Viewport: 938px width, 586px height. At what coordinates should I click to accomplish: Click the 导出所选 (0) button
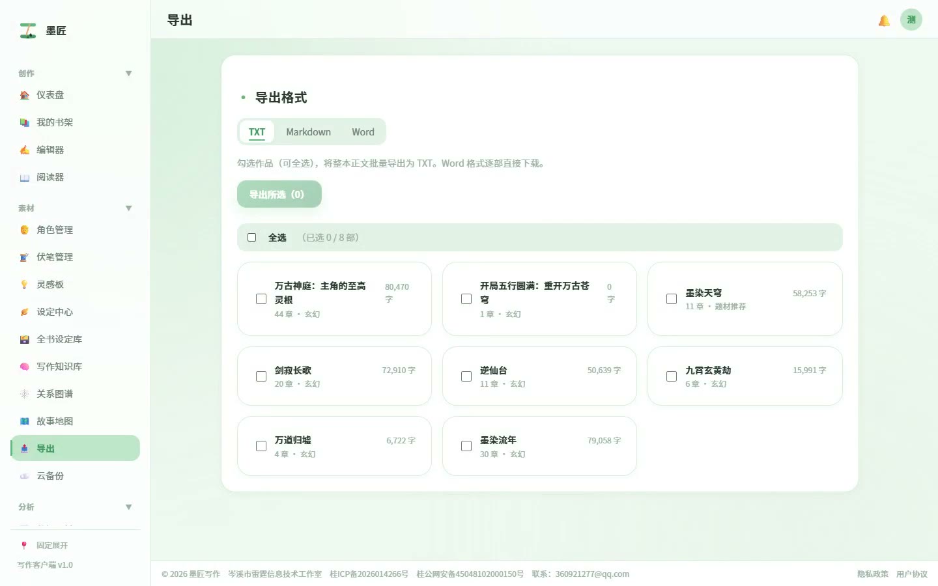279,194
